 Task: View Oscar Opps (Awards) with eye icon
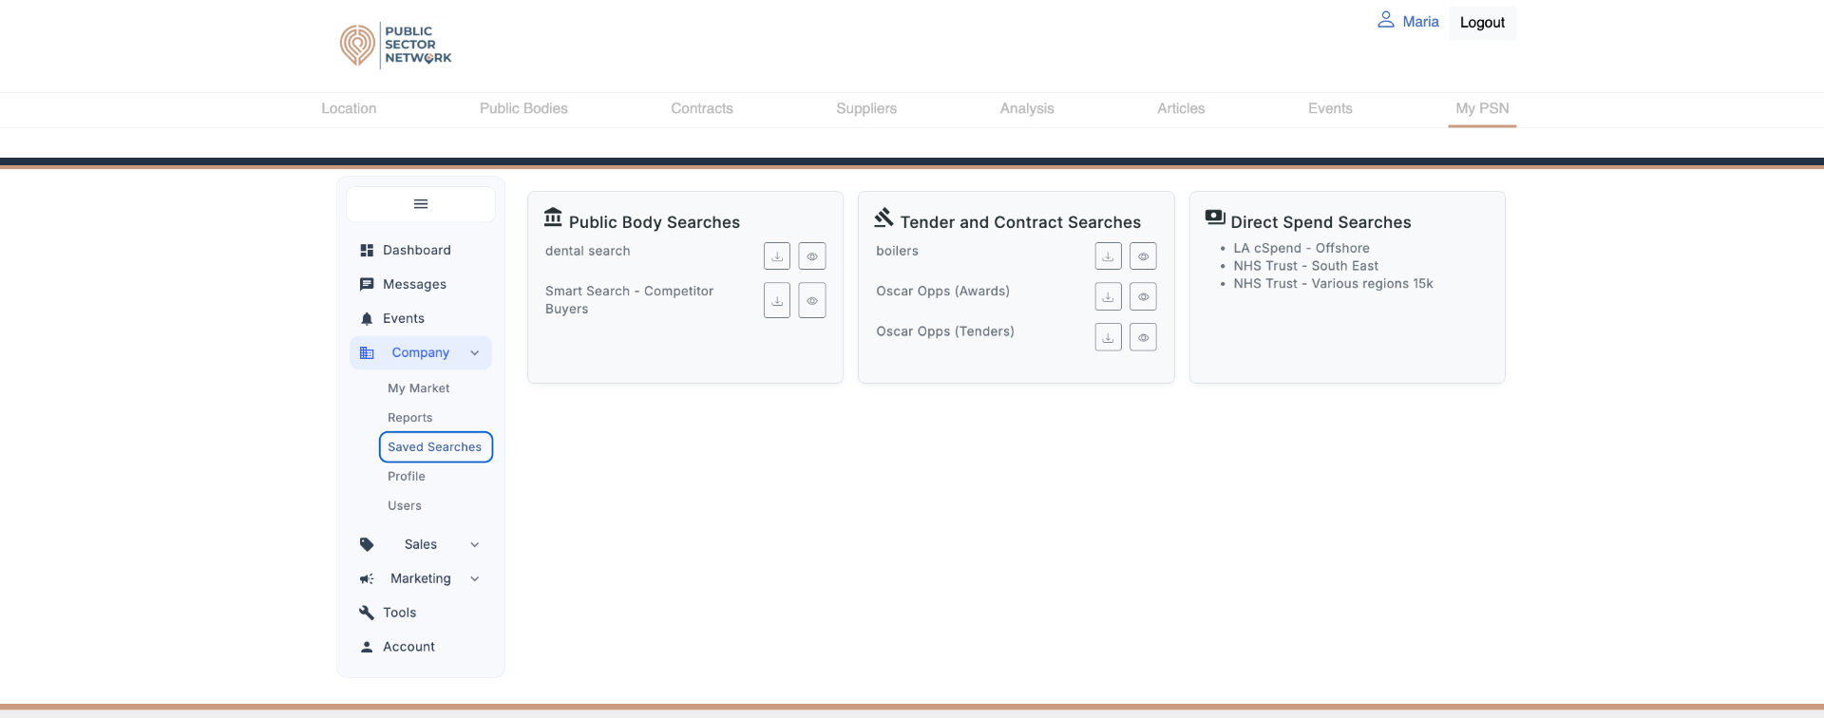tap(1143, 297)
